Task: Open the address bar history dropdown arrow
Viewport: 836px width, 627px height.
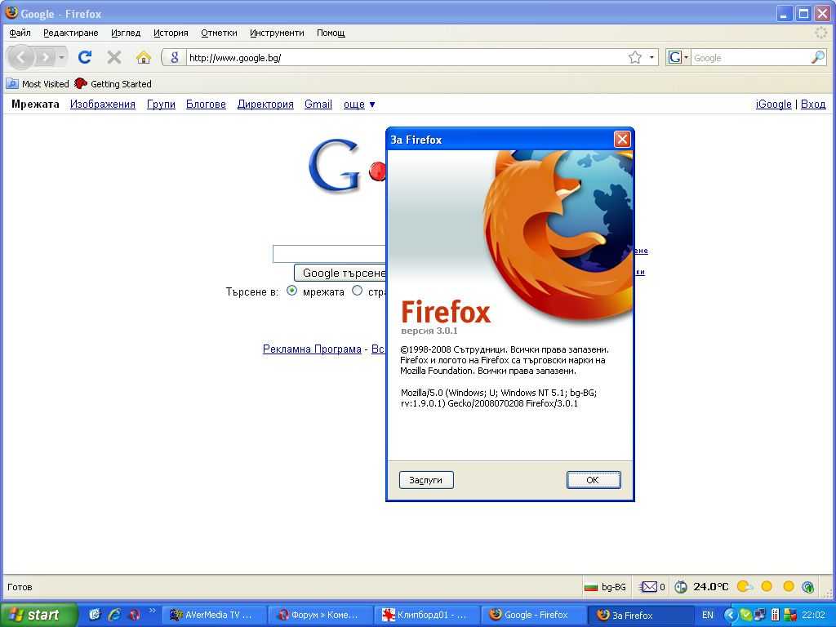Action: point(651,58)
